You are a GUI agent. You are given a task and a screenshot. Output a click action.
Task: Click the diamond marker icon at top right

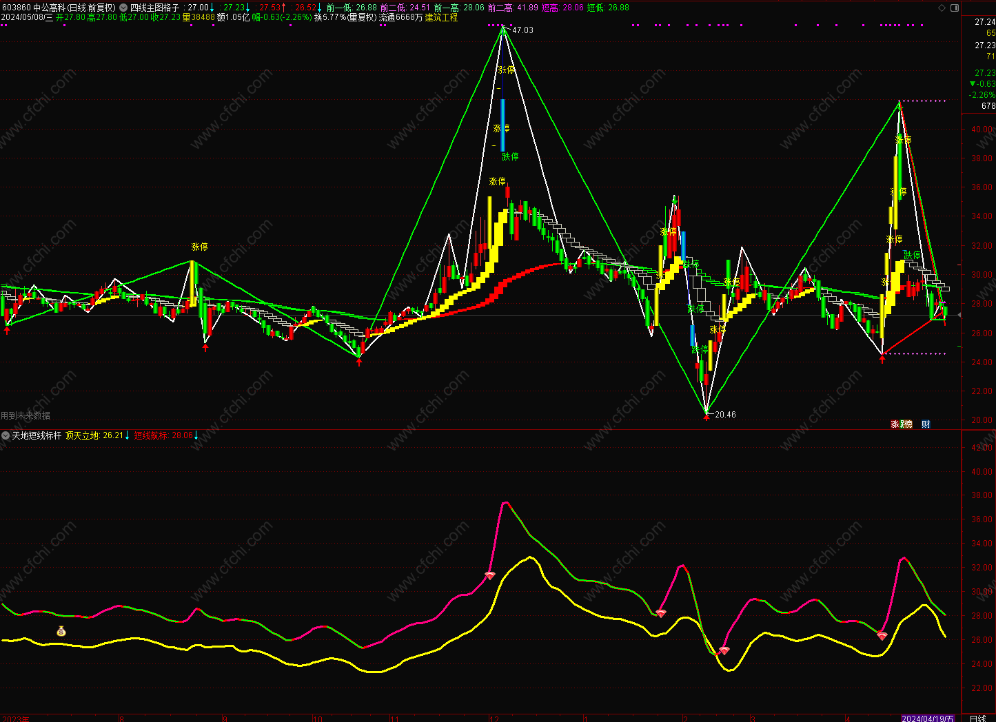(x=942, y=8)
